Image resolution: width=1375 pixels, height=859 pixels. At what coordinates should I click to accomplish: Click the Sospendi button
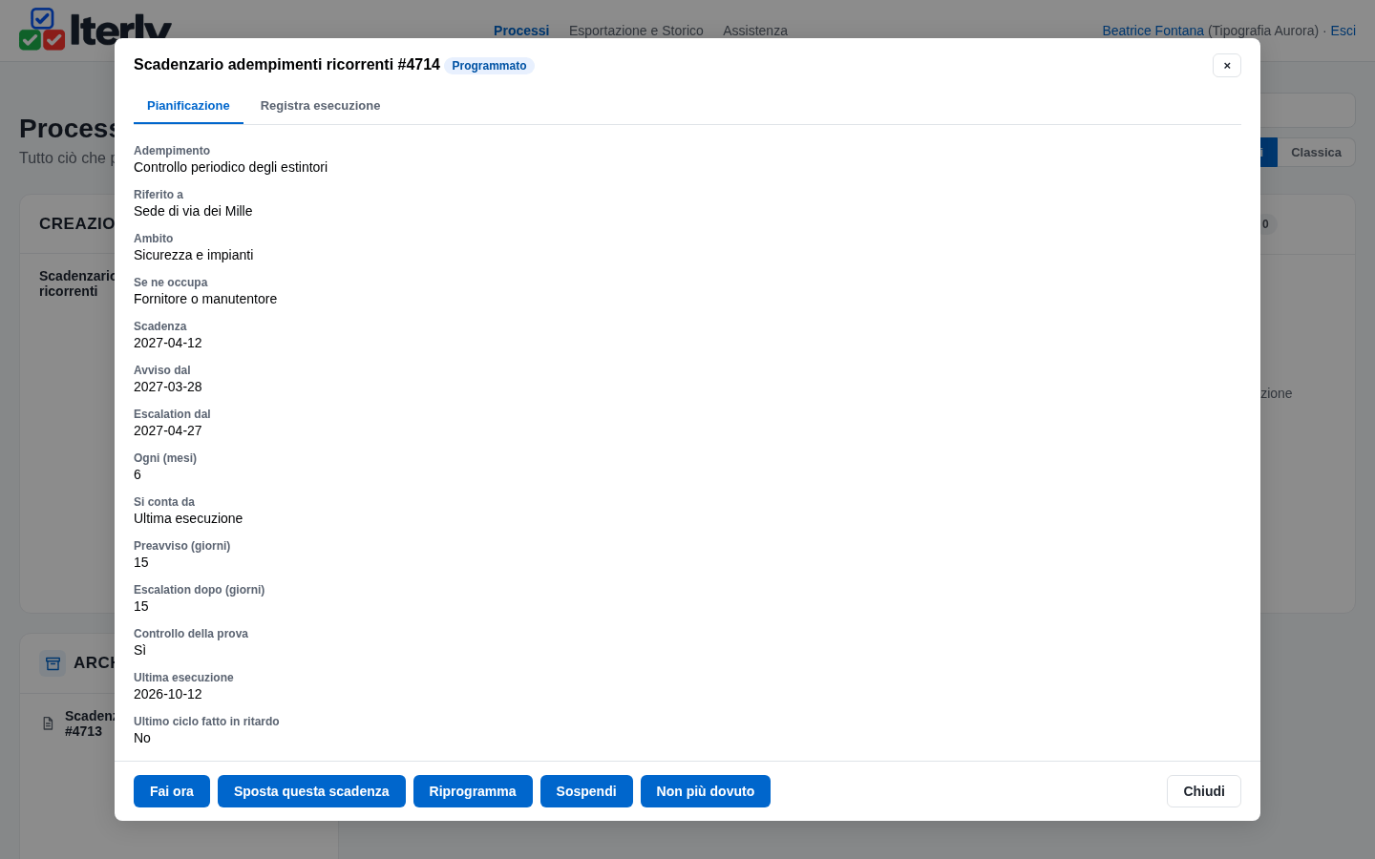click(x=586, y=791)
